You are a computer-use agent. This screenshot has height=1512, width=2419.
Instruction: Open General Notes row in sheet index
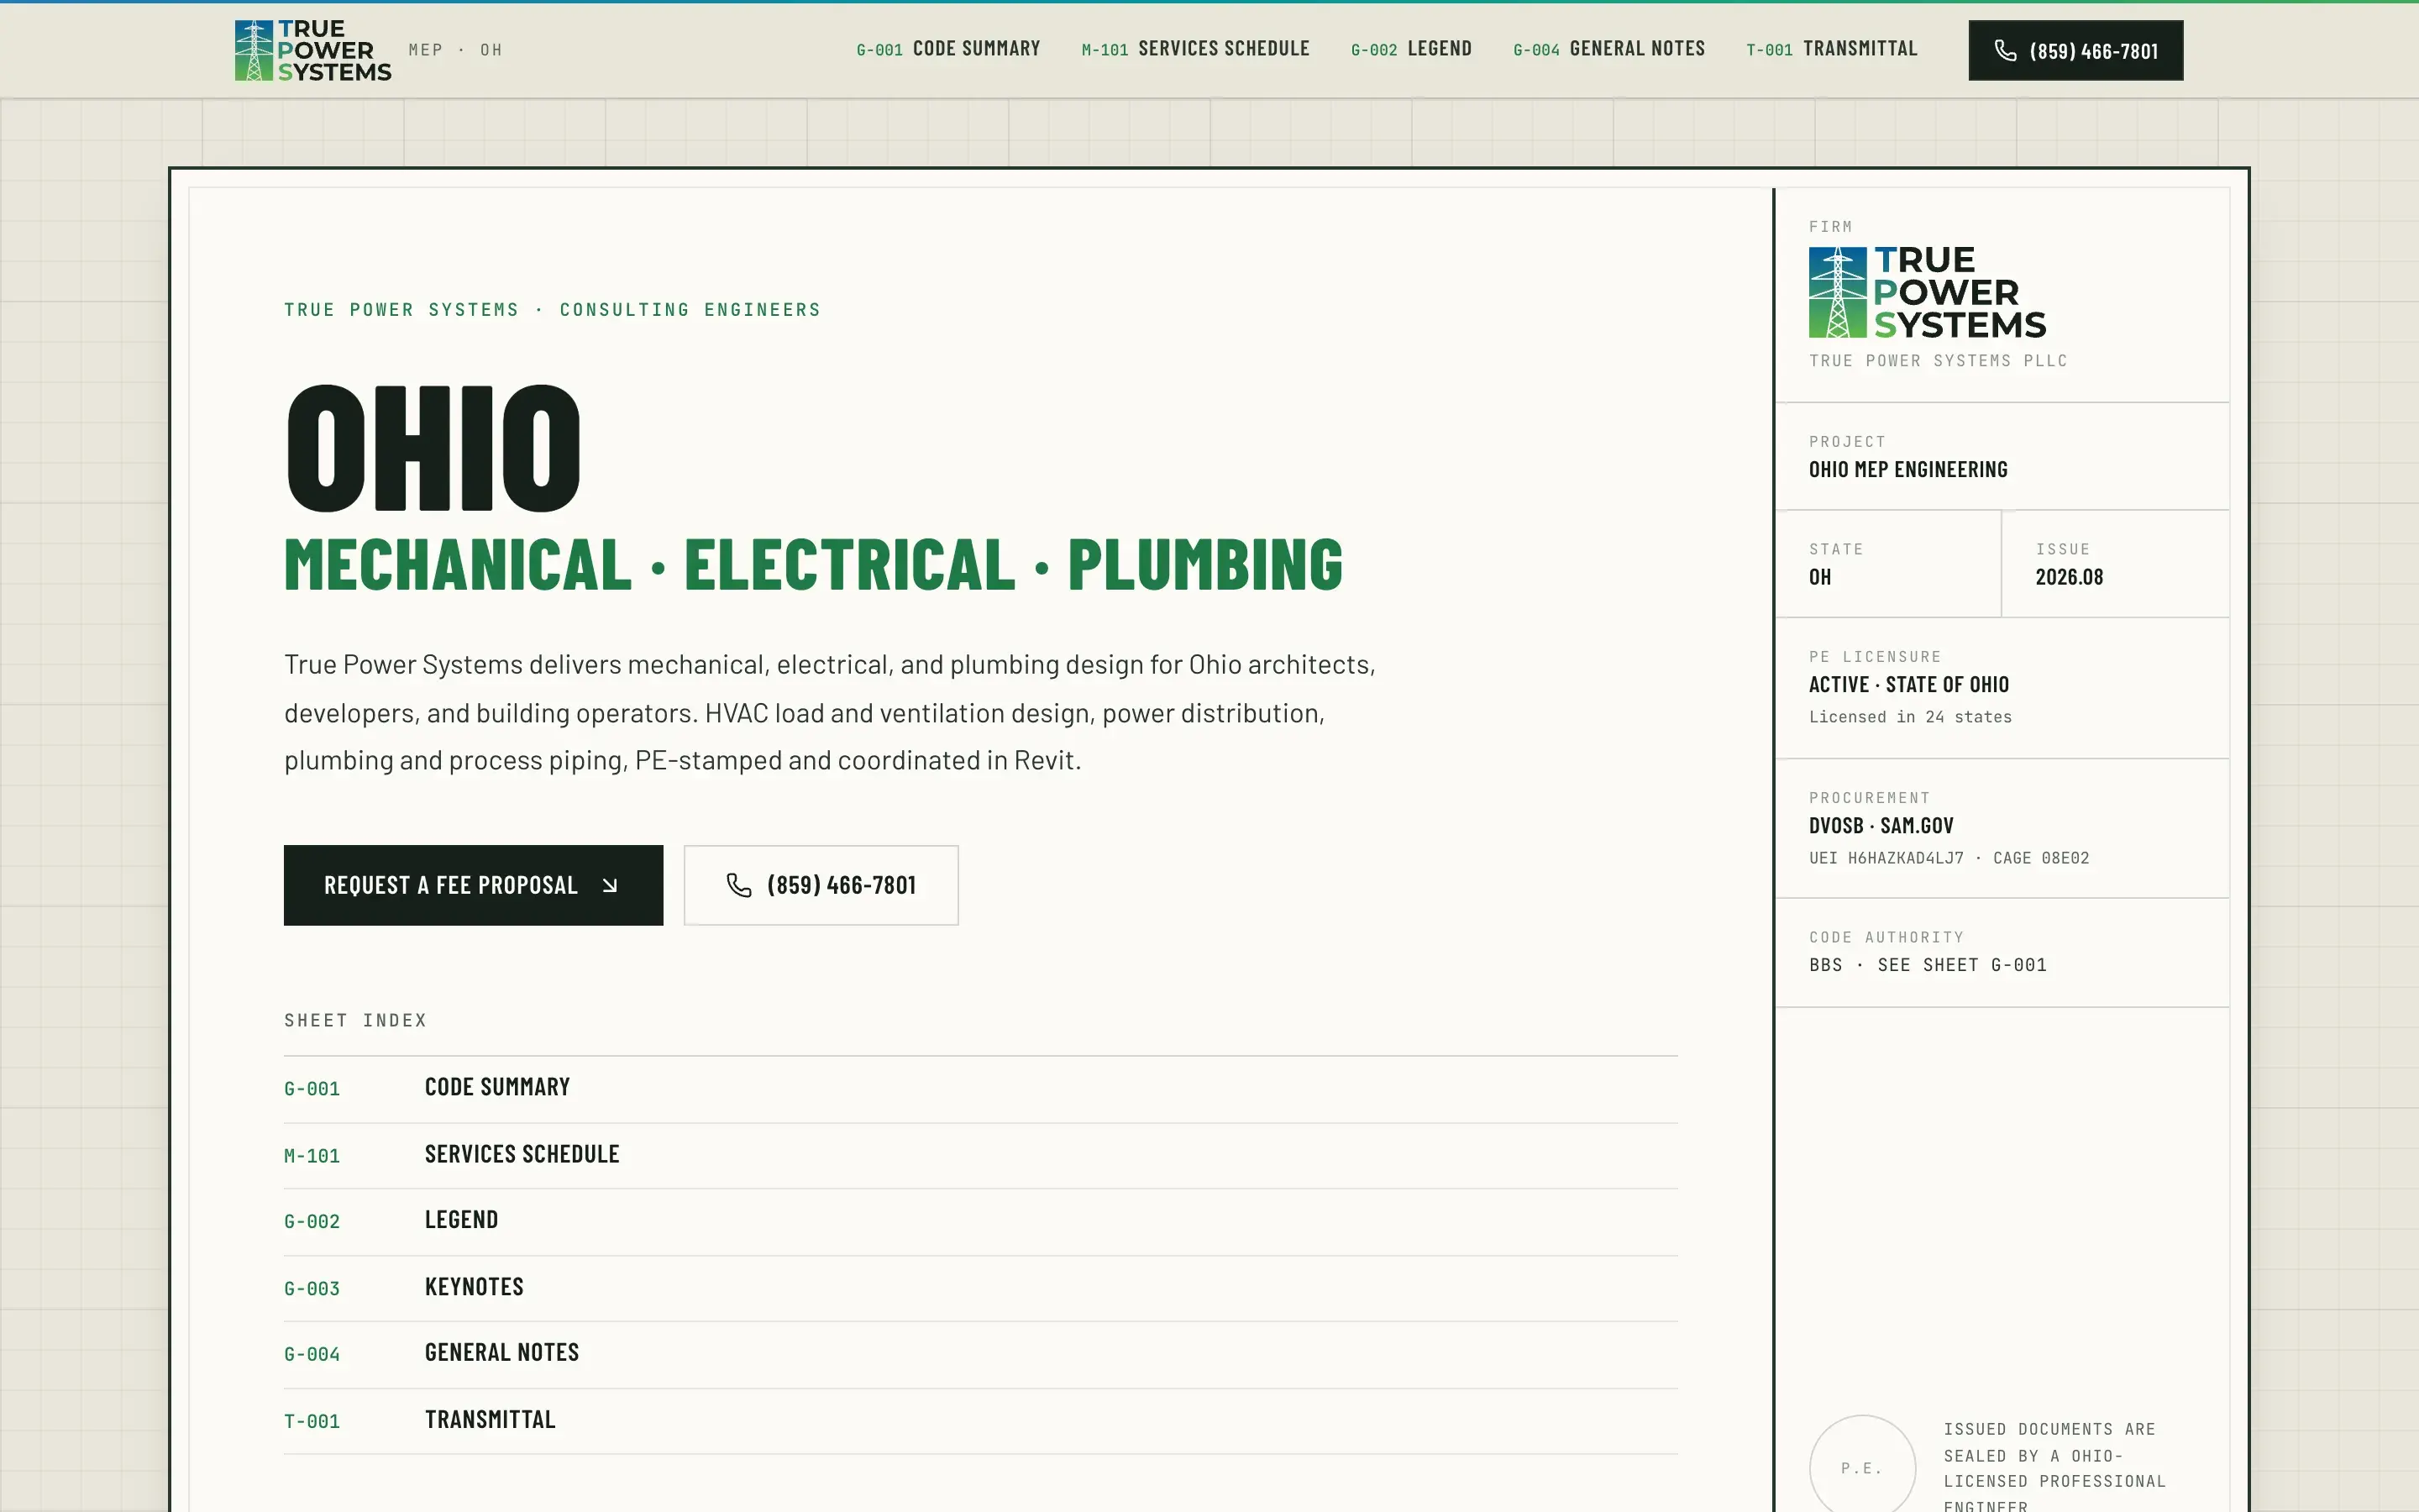[x=980, y=1354]
